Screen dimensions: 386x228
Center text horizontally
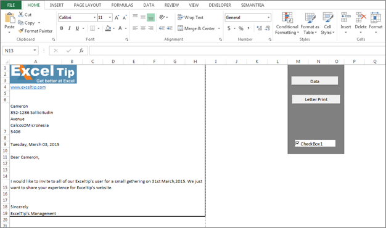(x=143, y=28)
